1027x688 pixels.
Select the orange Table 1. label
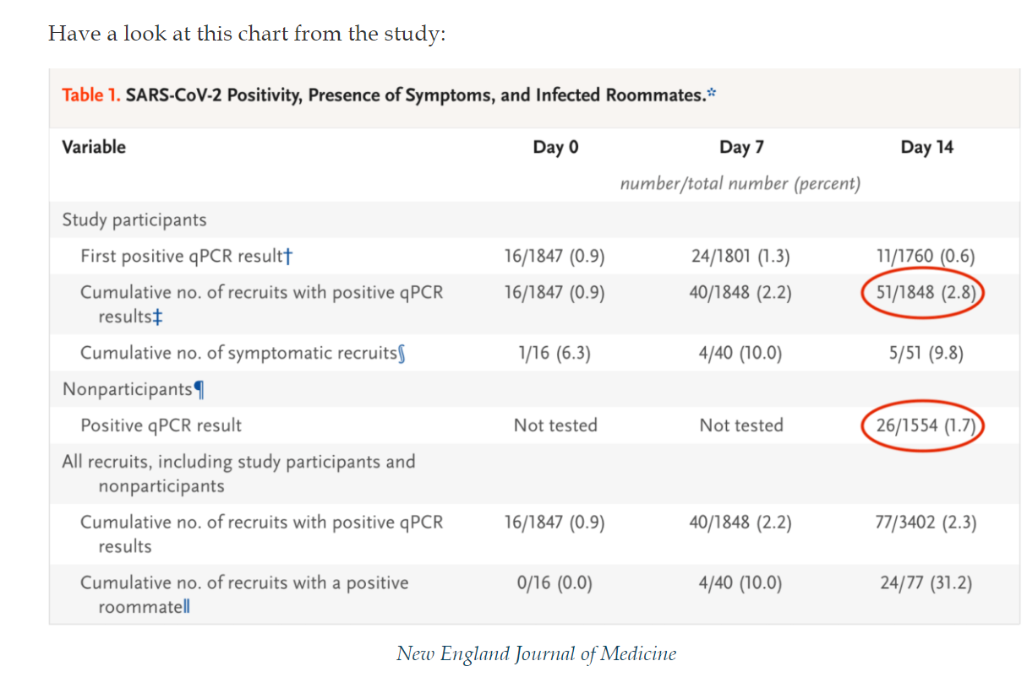[91, 95]
